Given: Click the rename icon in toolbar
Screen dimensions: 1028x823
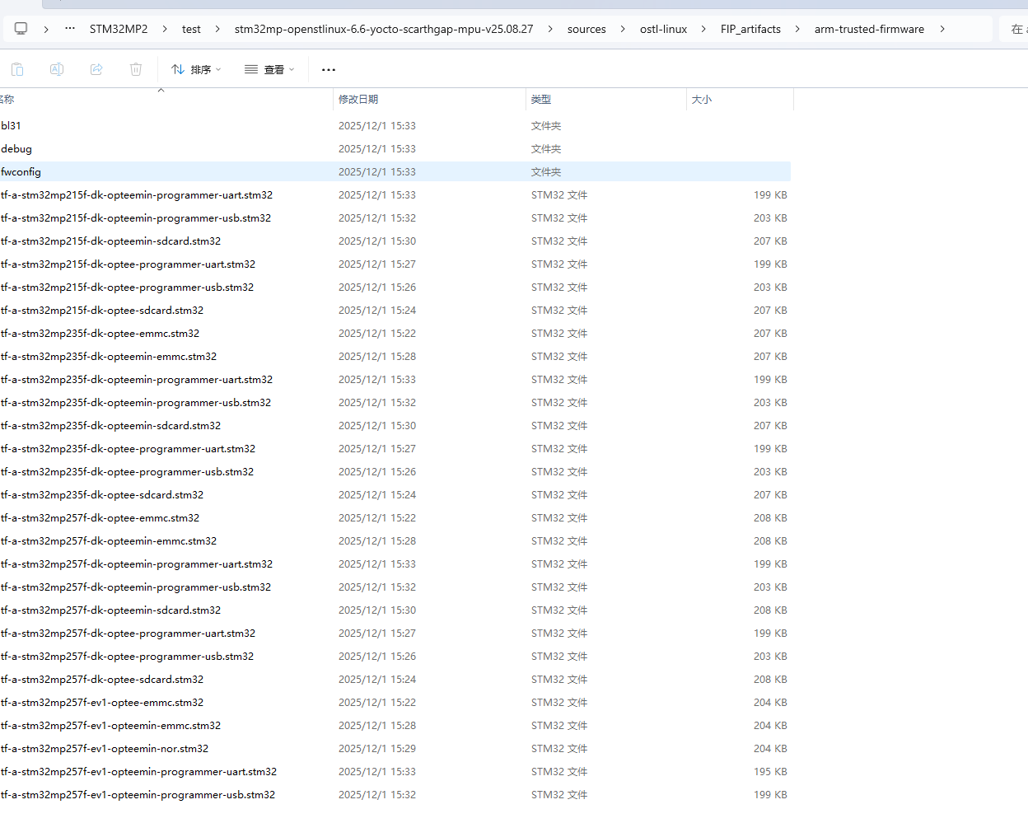Looking at the screenshot, I should tap(57, 69).
